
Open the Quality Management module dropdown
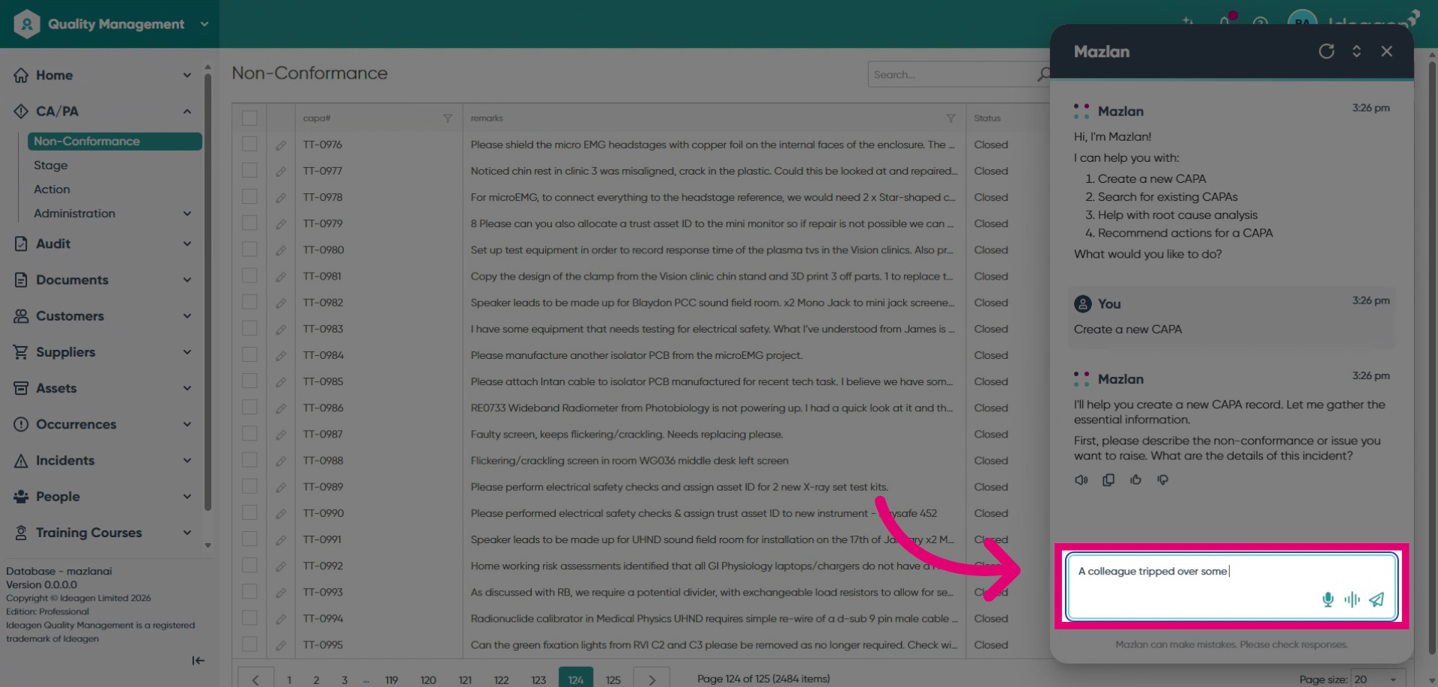pyautogui.click(x=204, y=24)
